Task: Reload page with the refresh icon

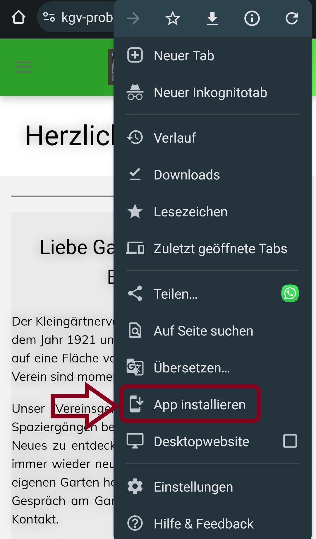Action: [292, 18]
